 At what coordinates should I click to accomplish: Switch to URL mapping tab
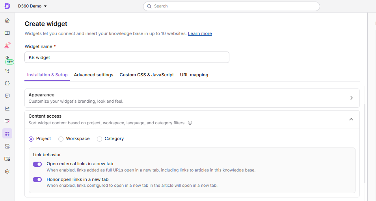point(194,75)
